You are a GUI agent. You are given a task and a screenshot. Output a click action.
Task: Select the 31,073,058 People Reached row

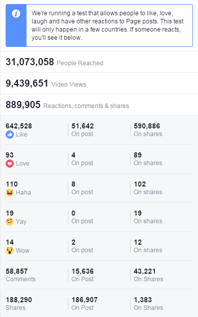click(99, 62)
